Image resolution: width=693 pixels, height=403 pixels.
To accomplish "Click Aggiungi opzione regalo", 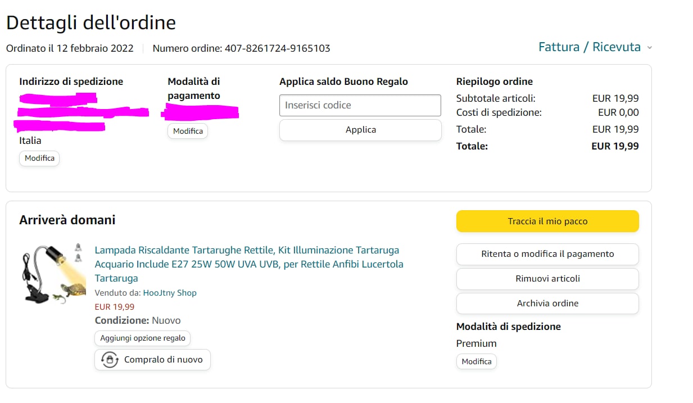I will 143,338.
